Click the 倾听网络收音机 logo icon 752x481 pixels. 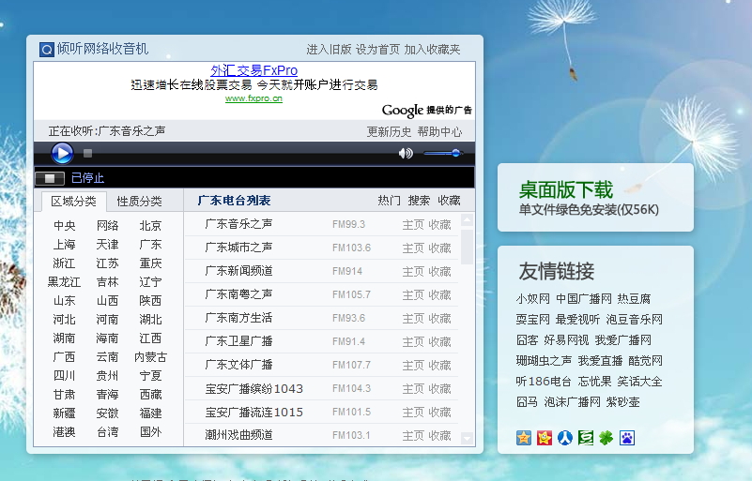[x=47, y=50]
